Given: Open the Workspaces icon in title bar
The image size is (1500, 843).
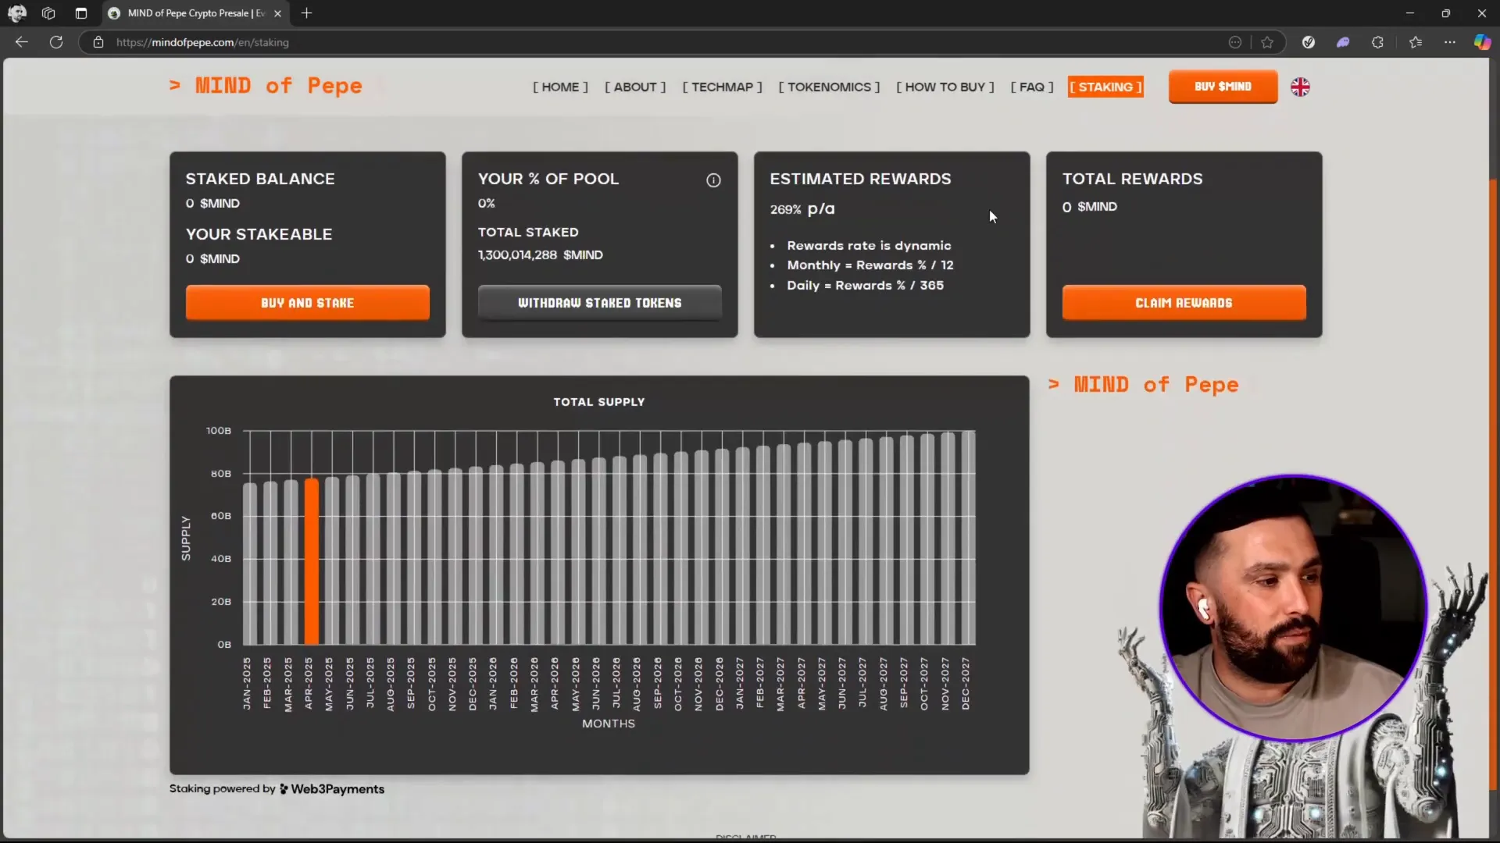Looking at the screenshot, I should (48, 13).
